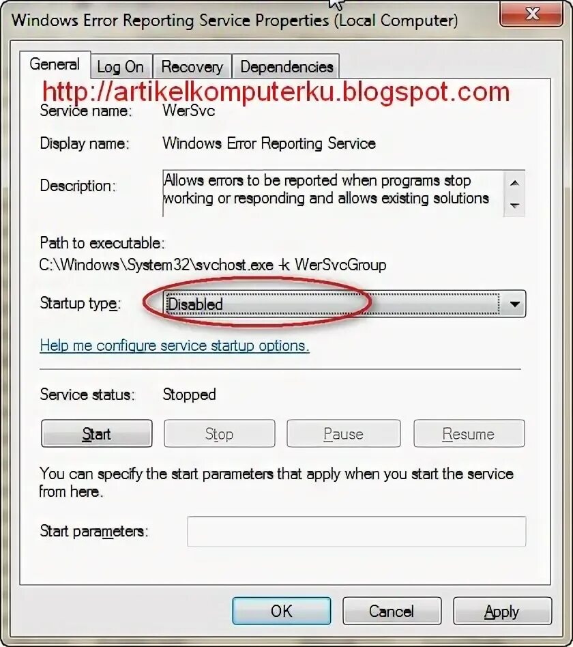Click the dialog title bar text

tap(234, 20)
